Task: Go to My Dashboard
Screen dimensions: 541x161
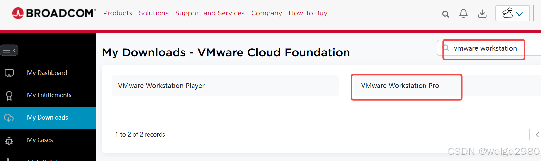Action: [x=47, y=73]
